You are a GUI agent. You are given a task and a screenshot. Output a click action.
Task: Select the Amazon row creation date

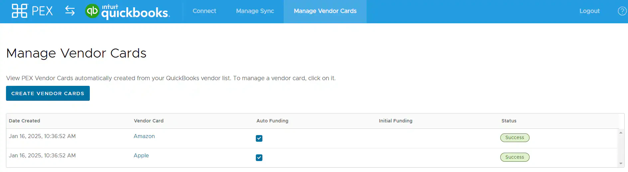(x=42, y=136)
